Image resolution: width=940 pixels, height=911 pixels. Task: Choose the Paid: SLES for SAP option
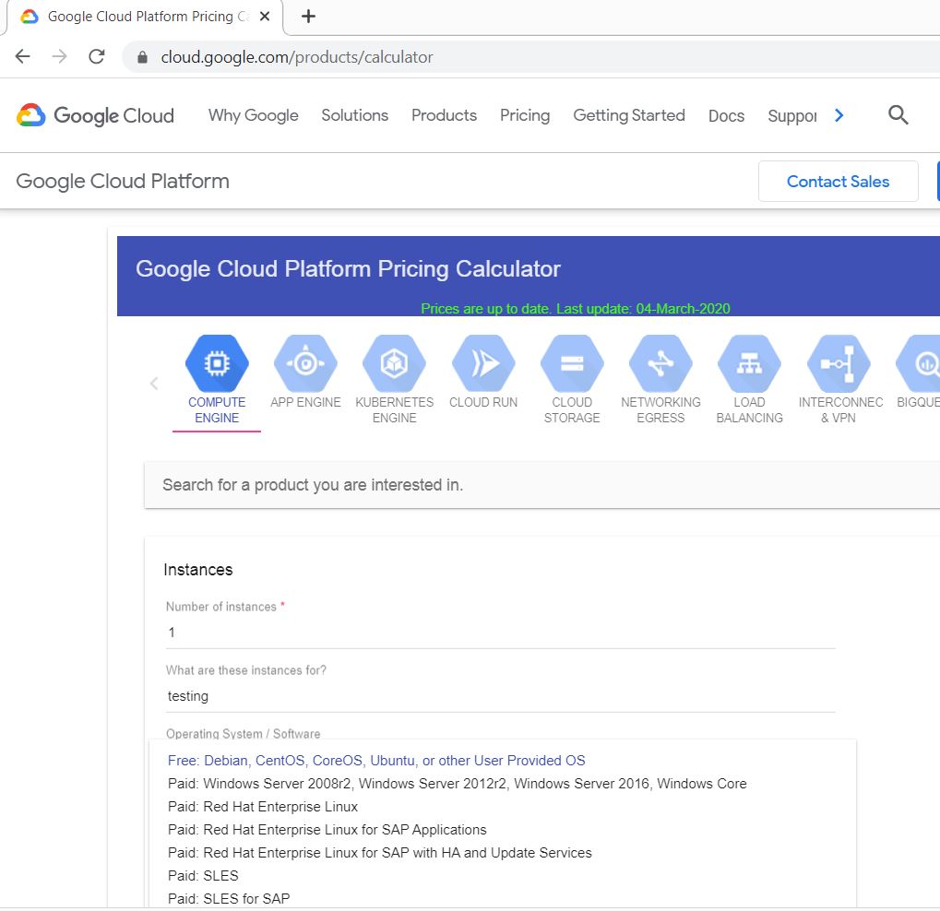503,898
